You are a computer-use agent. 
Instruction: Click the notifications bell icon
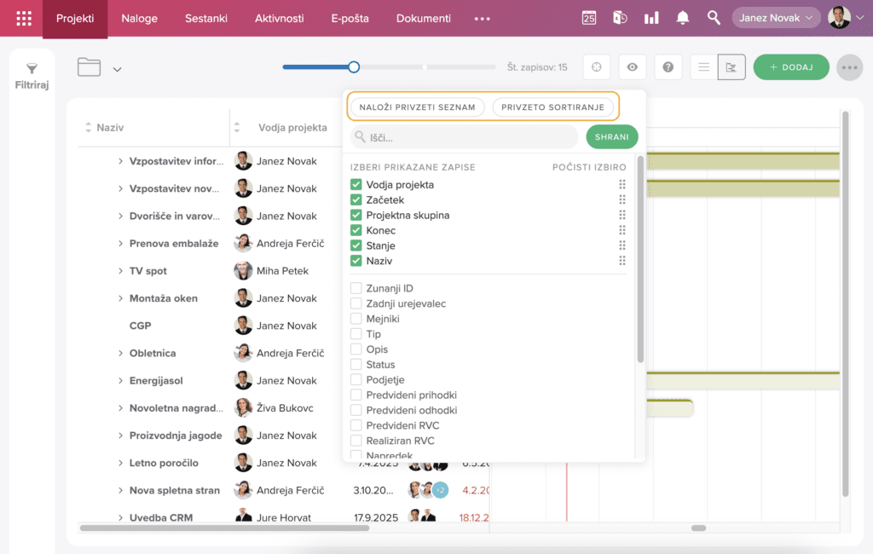coord(683,18)
